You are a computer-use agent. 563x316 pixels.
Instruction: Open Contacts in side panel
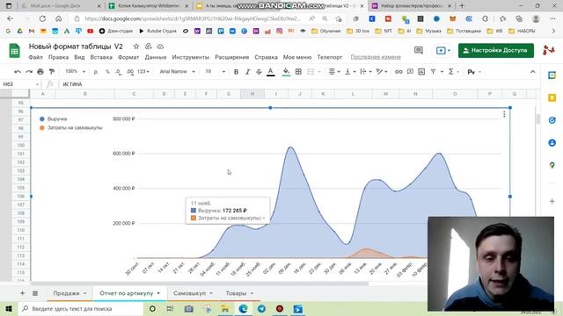552,143
